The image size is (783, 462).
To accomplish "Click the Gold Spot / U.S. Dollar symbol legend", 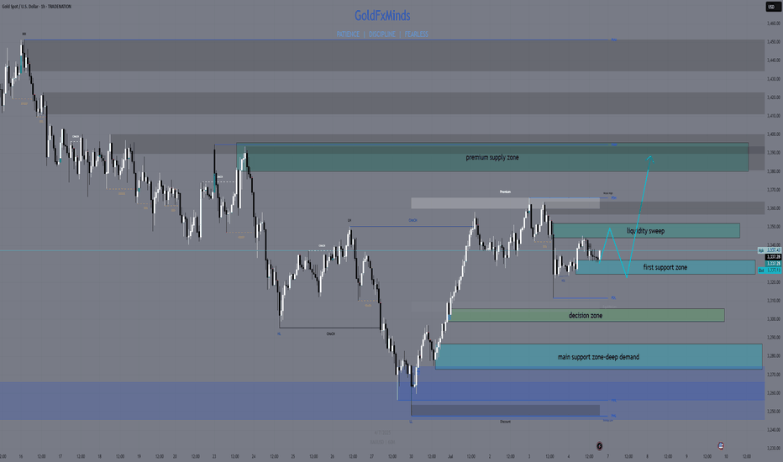I will tap(36, 7).
